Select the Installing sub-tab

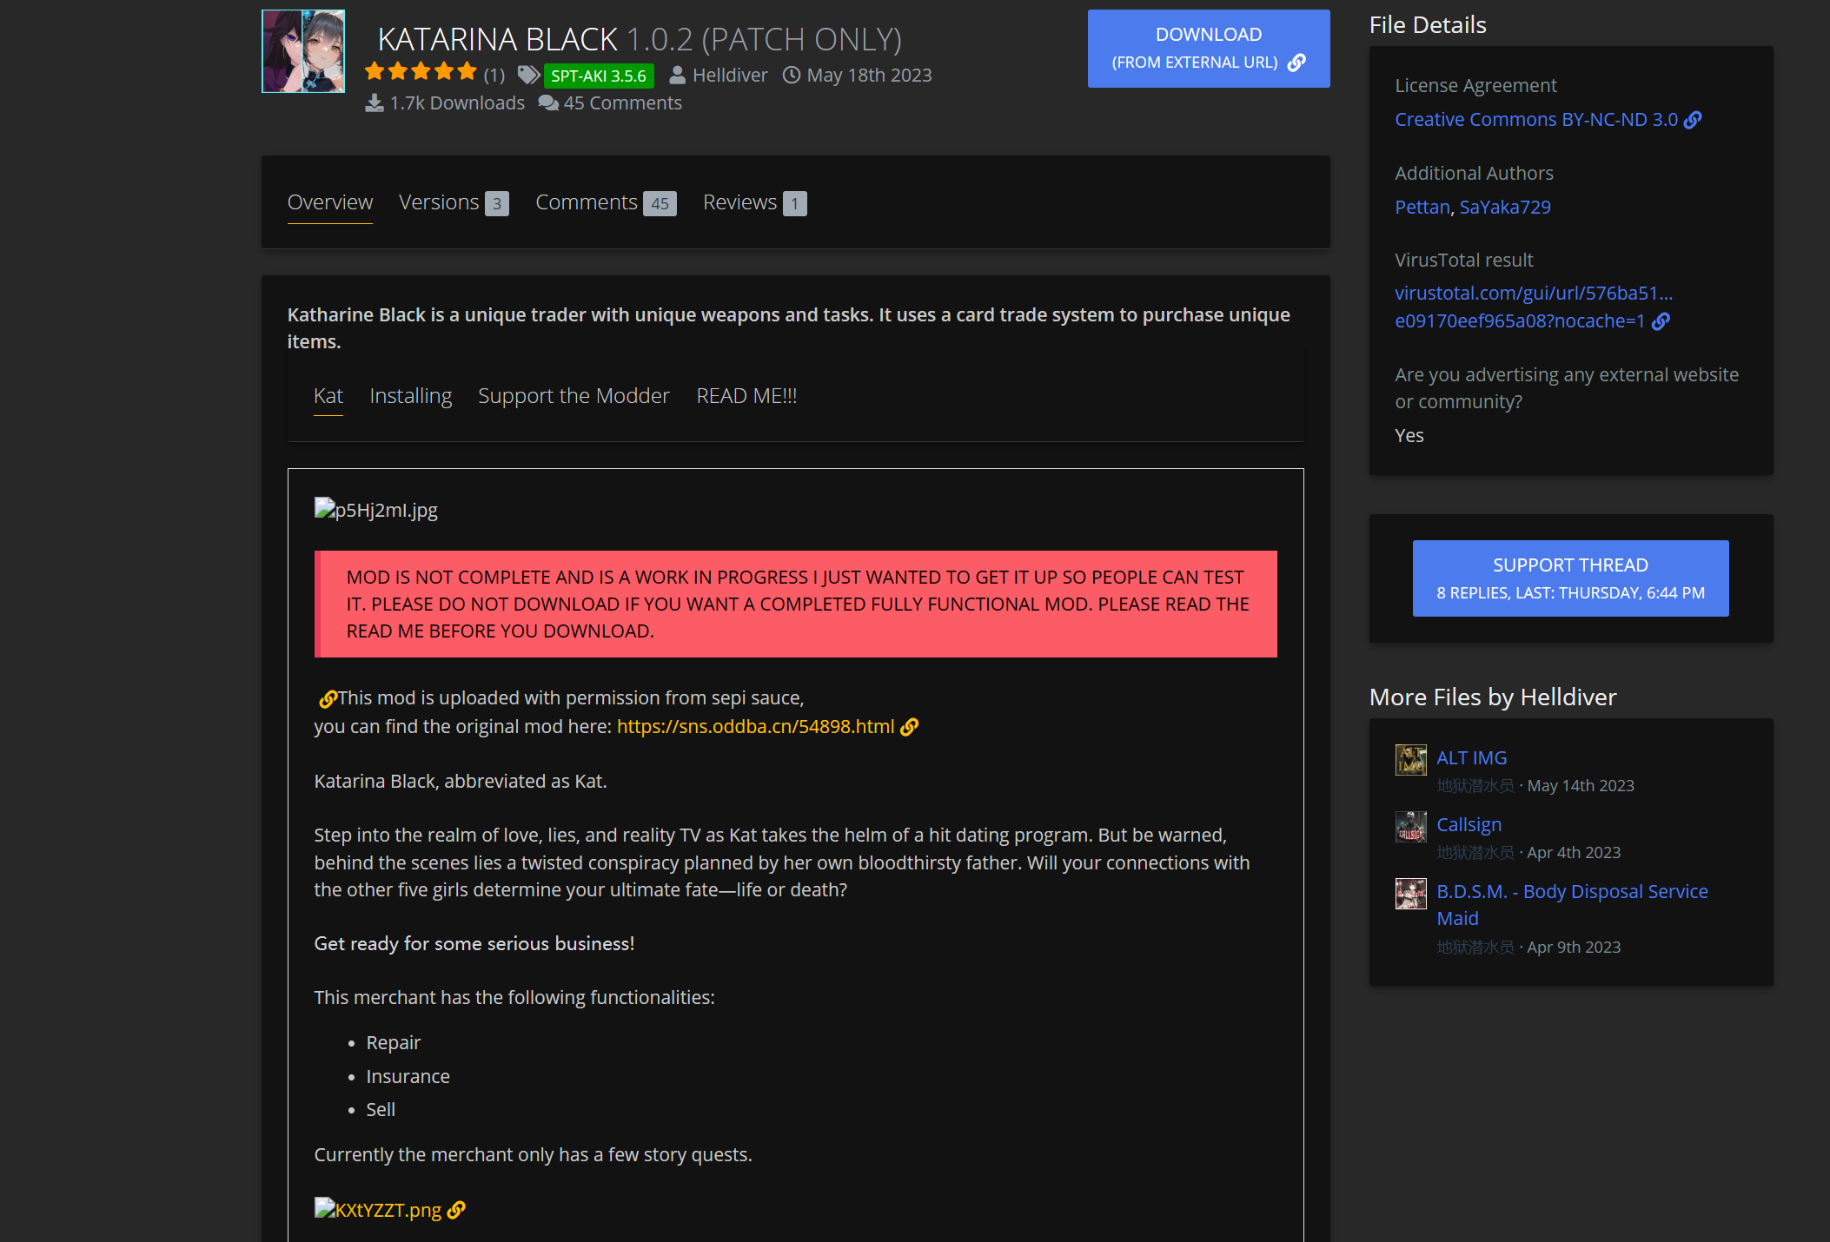click(x=410, y=396)
